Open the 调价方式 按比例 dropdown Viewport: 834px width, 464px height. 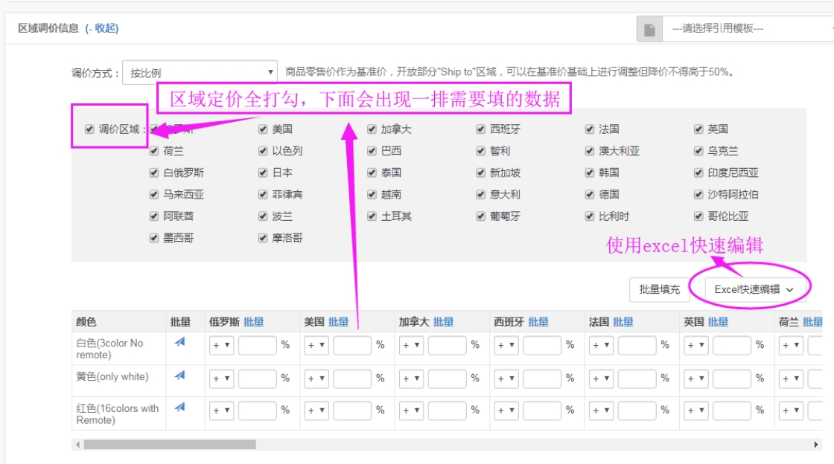tap(200, 72)
